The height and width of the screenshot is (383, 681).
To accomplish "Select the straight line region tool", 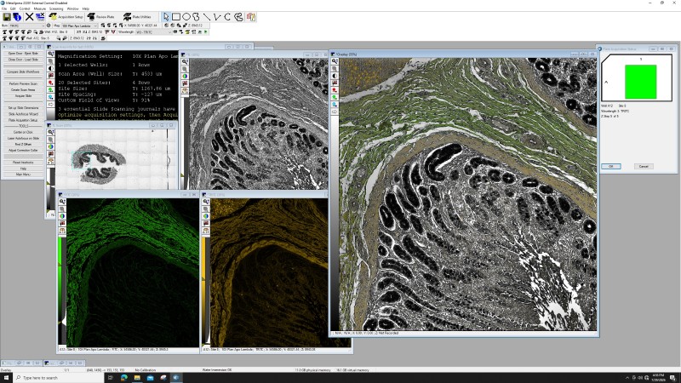I will click(207, 17).
